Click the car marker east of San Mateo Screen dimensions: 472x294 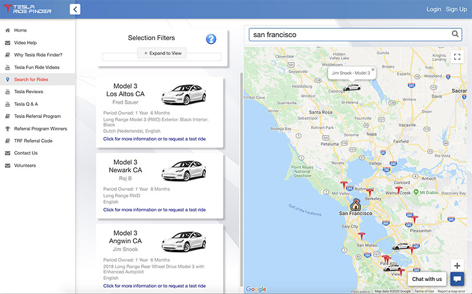coord(401,246)
